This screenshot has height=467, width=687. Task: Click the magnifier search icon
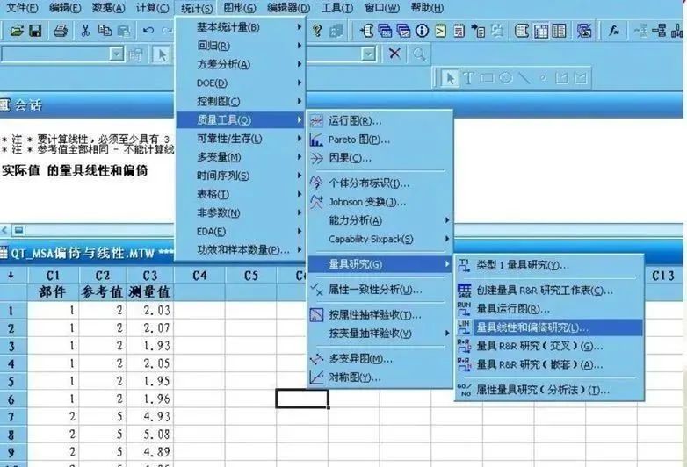point(419,54)
